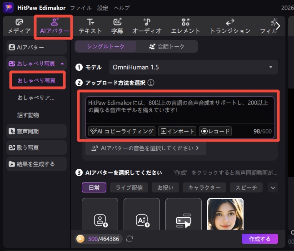The height and width of the screenshot is (251, 294).
Task: Select the スピーチ category chip
Action: 246,187
